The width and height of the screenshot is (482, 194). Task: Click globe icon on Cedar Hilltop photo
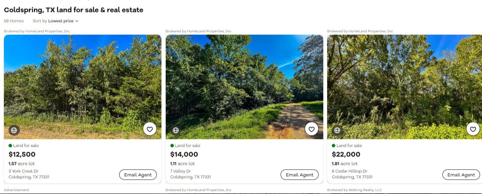tap(337, 130)
